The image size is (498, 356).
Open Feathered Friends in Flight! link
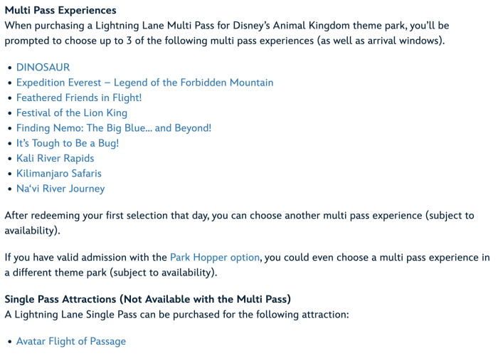(79, 98)
